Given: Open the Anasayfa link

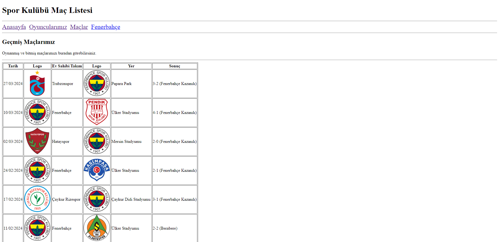Looking at the screenshot, I should tap(14, 27).
